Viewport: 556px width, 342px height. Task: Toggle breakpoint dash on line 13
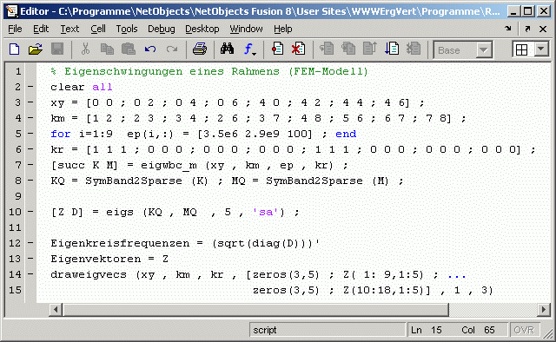pos(30,259)
